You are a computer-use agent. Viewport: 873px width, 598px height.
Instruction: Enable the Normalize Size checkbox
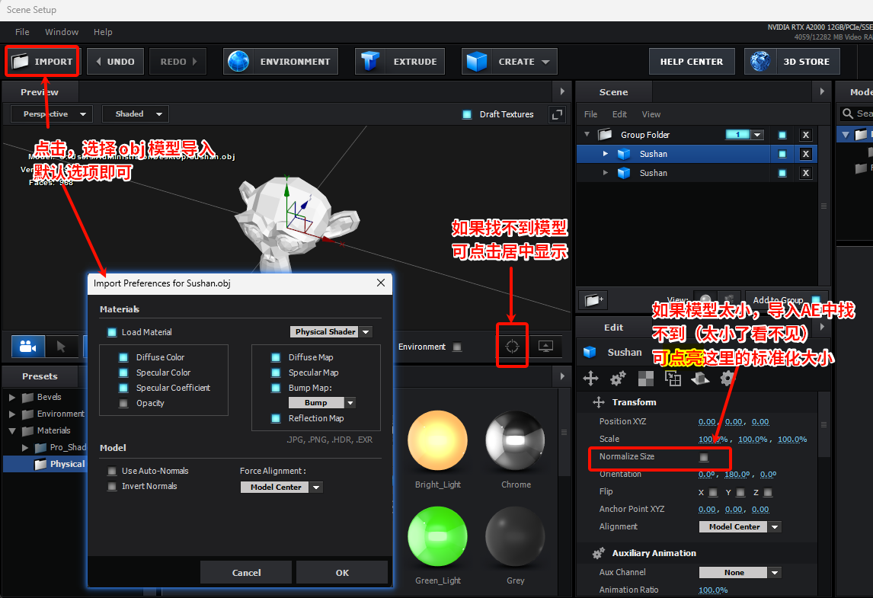point(704,457)
